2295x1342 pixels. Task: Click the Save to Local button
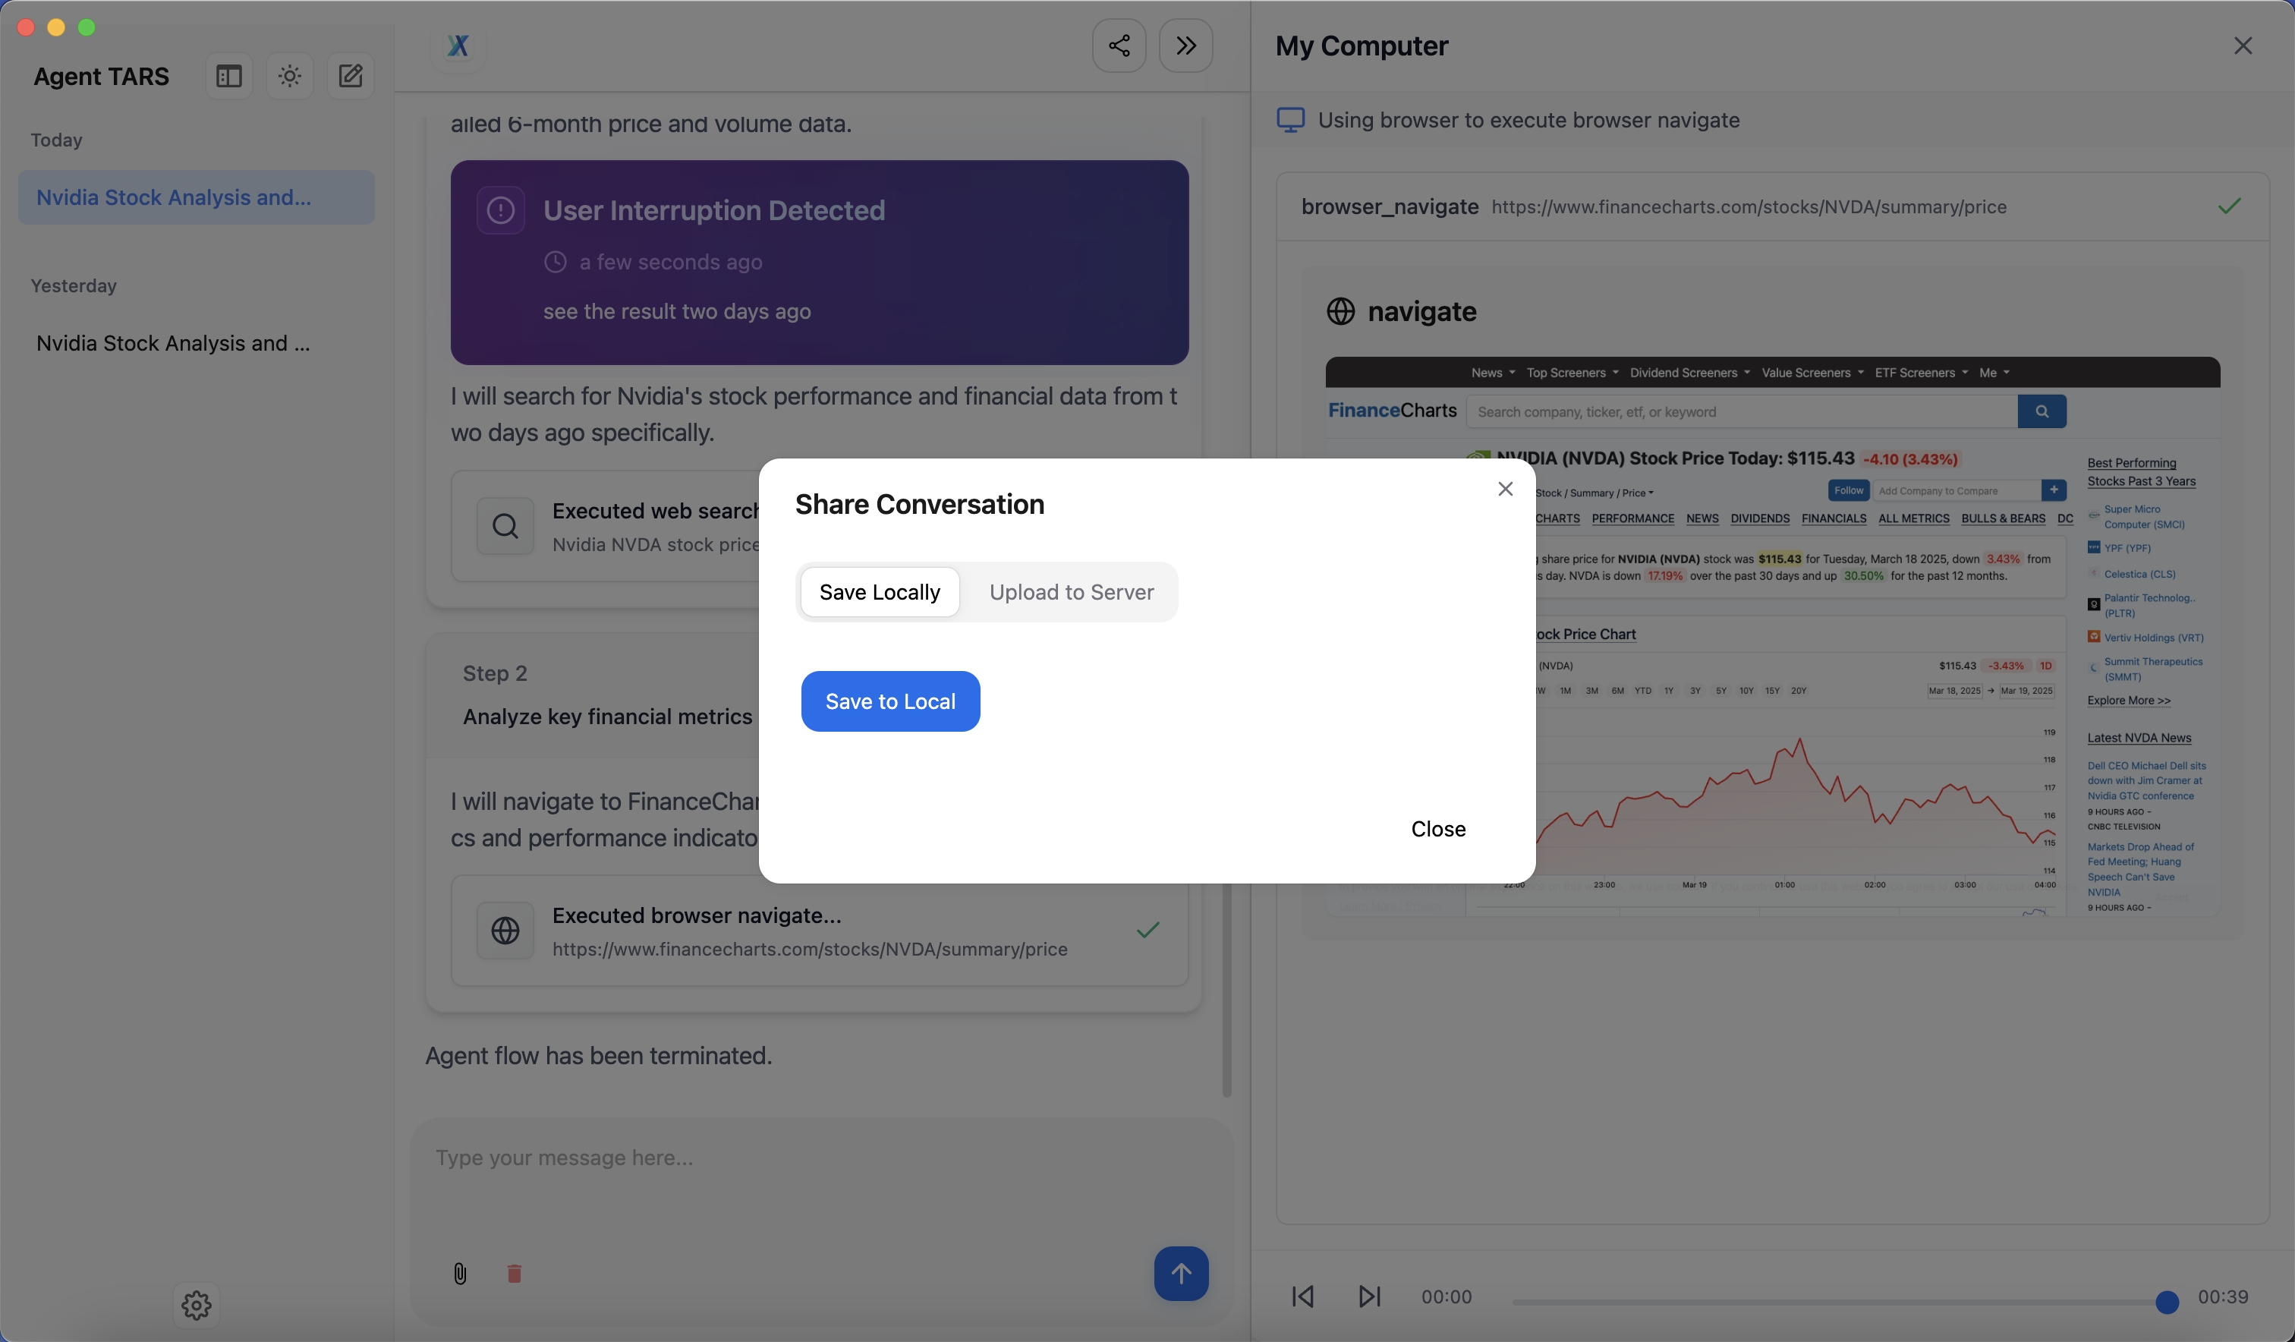click(x=889, y=701)
